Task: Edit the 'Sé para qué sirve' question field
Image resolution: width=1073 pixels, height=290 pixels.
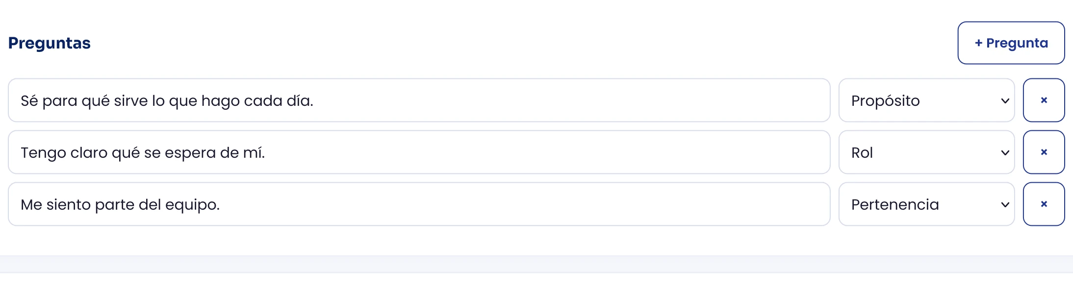Action: [419, 100]
